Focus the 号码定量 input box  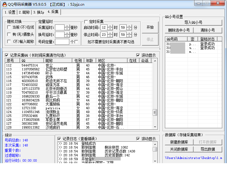point(62,42)
